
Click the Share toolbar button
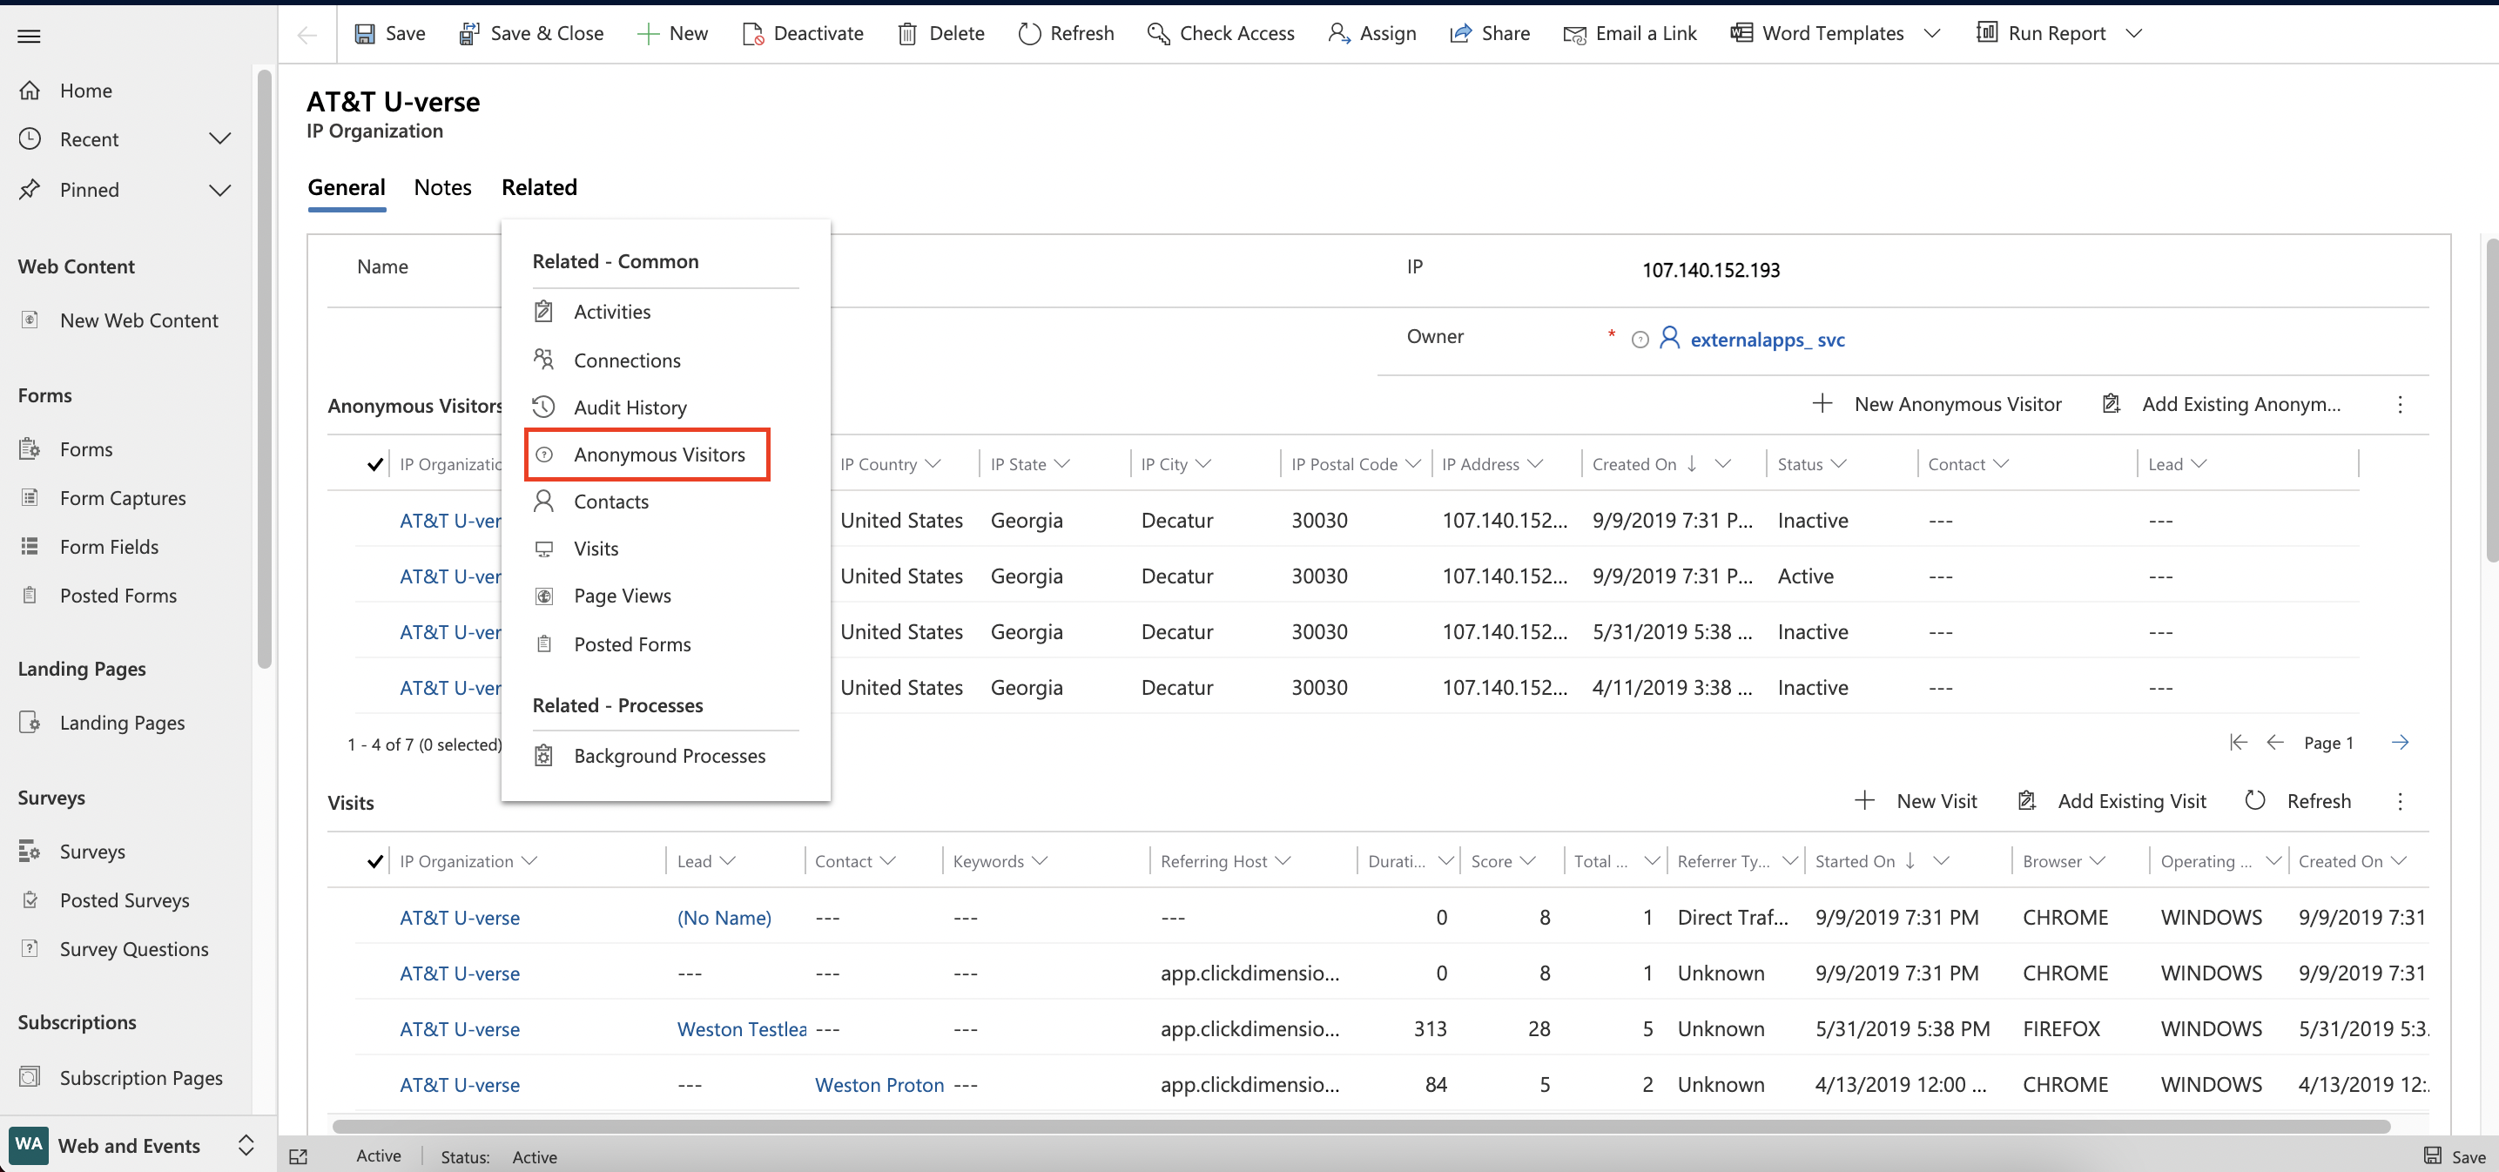click(1489, 33)
